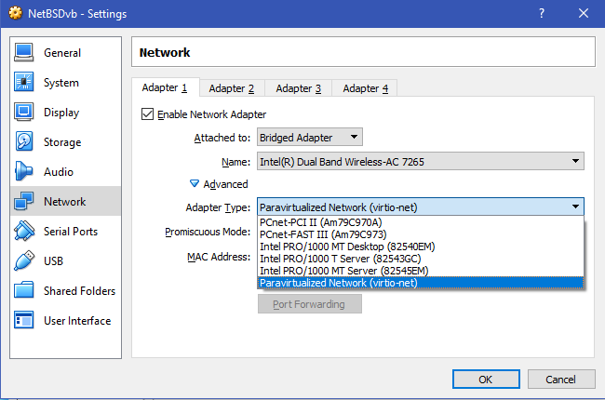Open General settings via monitor icon
The height and width of the screenshot is (400, 605).
25,53
